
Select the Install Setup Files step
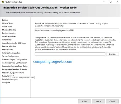click(9, 36)
